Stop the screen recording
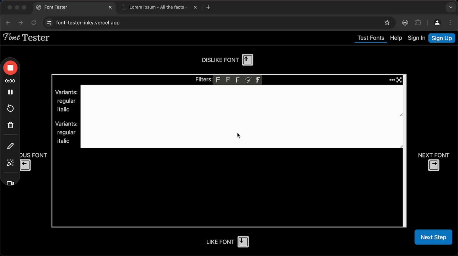 coord(10,68)
